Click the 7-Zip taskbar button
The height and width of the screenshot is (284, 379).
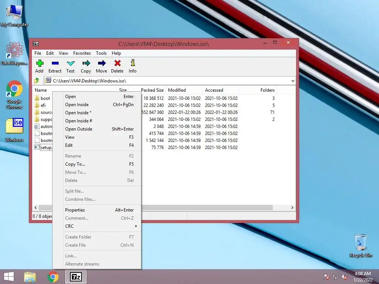coord(76,277)
